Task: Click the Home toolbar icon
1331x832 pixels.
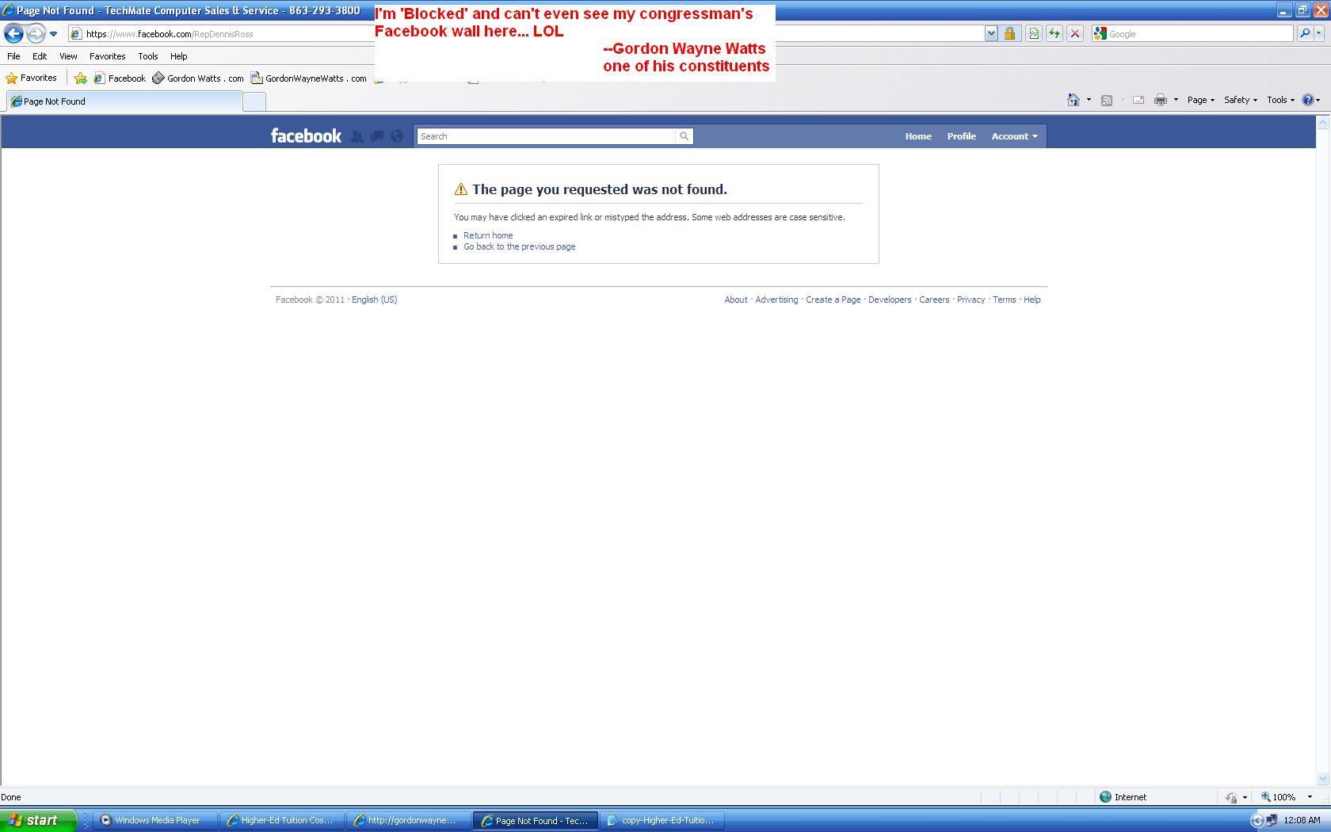Action: [1074, 100]
